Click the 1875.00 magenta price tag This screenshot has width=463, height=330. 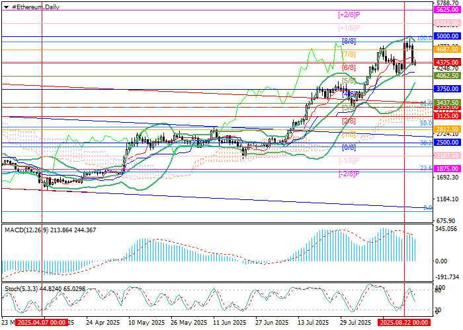tap(447, 169)
